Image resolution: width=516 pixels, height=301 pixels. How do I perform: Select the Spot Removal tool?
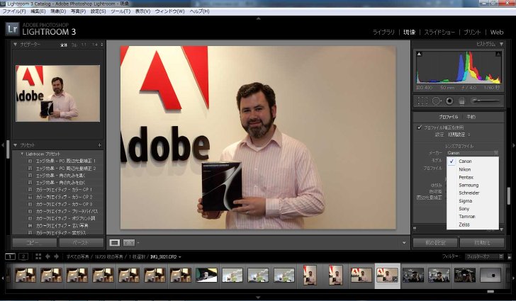click(x=437, y=101)
